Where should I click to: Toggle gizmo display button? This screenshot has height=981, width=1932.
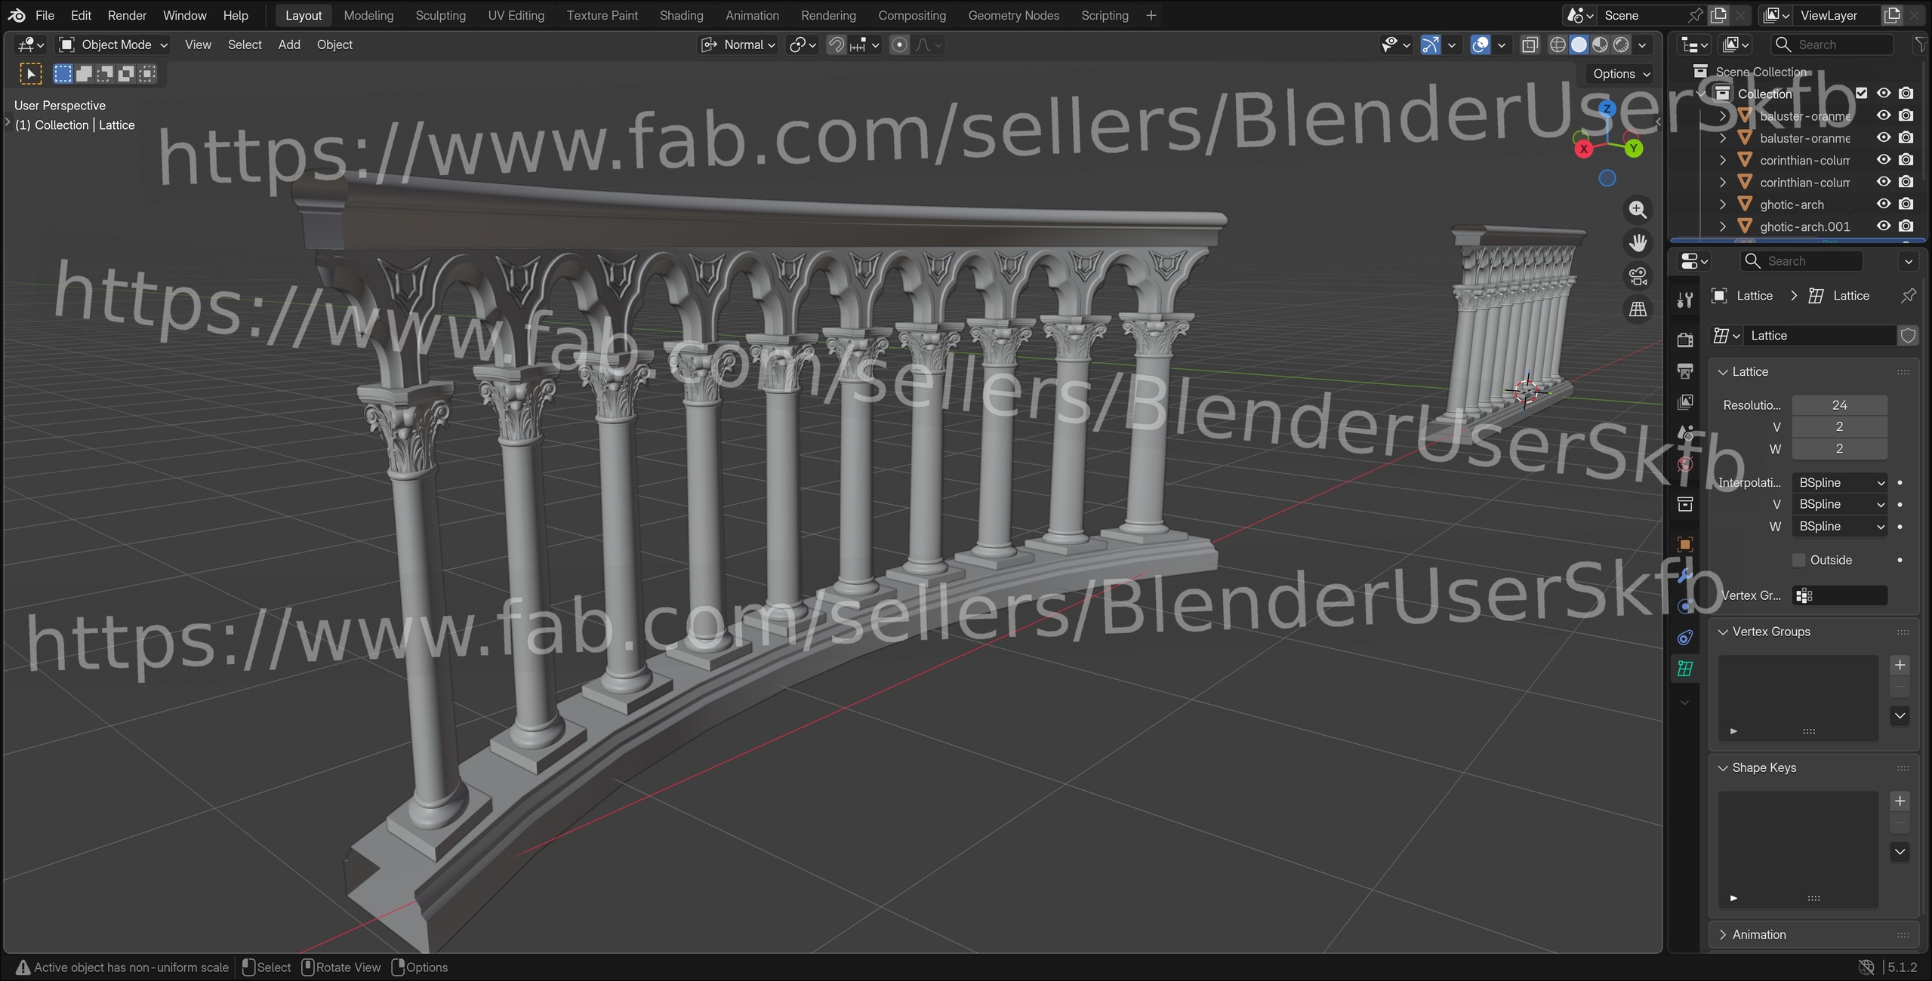[1430, 45]
